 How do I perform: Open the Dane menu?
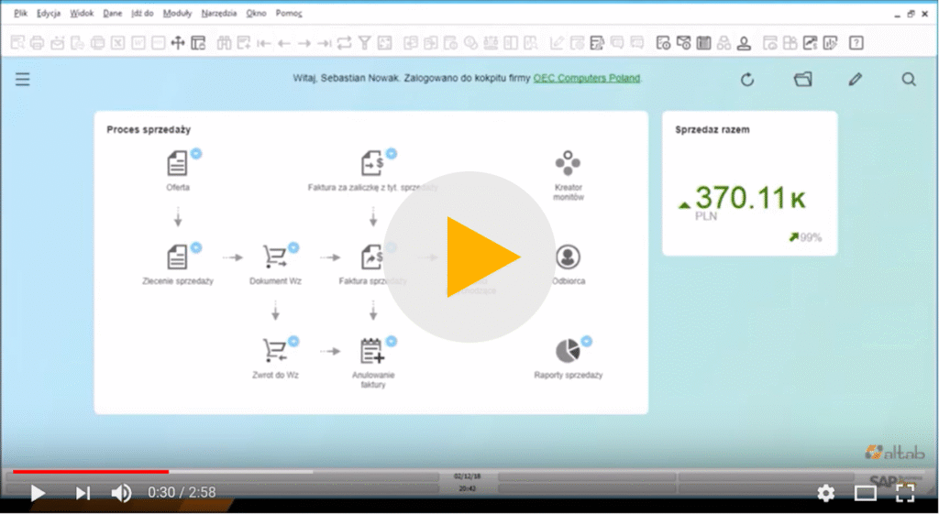(113, 13)
